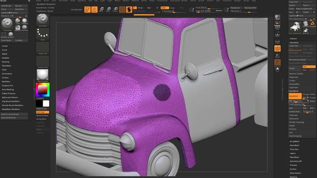Toggle the Zsub button
Image resolution: width=317 pixels, height=178 pixels.
point(172,8)
